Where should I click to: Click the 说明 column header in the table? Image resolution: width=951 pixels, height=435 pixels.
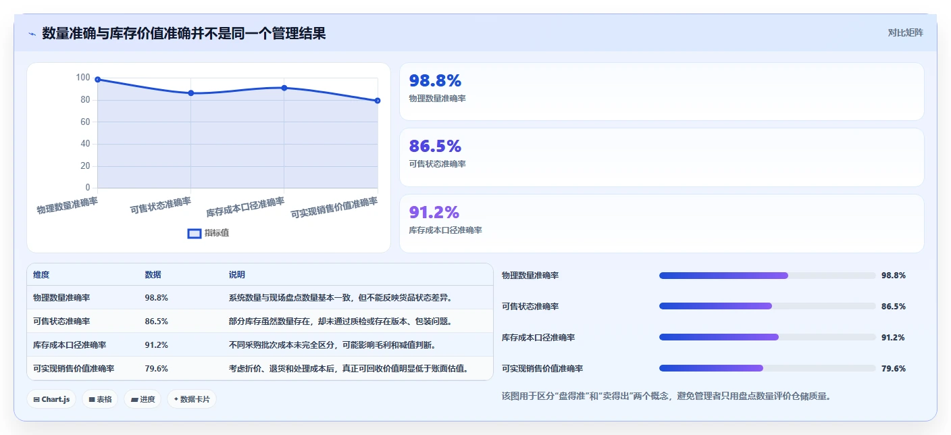(237, 275)
